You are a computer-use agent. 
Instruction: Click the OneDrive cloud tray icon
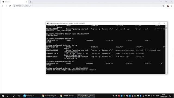point(146,96)
